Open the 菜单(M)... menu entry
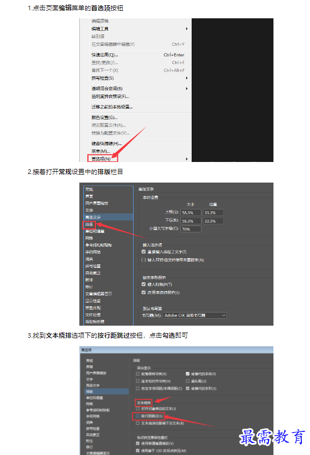310x455 pixels. (100, 151)
